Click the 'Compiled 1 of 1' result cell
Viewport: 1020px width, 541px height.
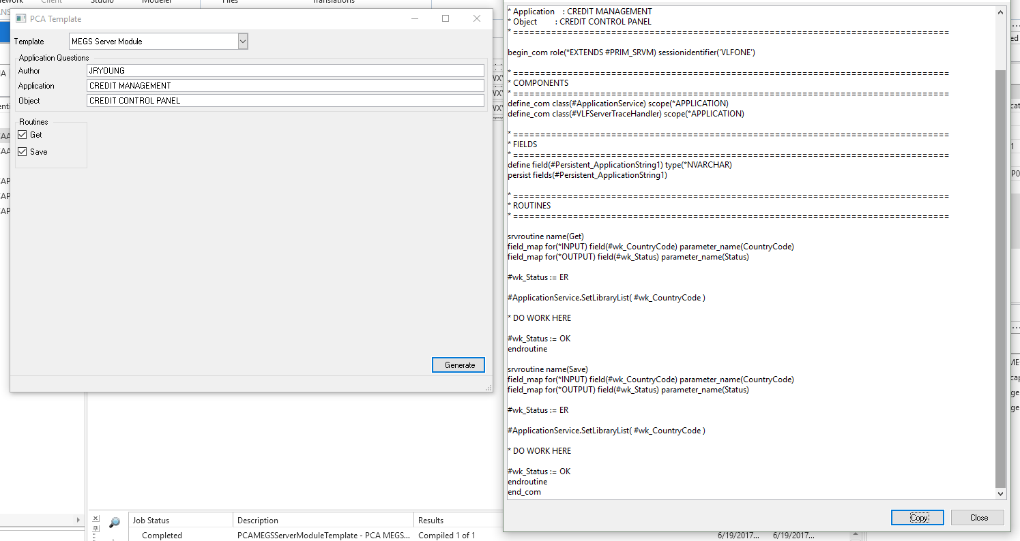[x=447, y=536]
